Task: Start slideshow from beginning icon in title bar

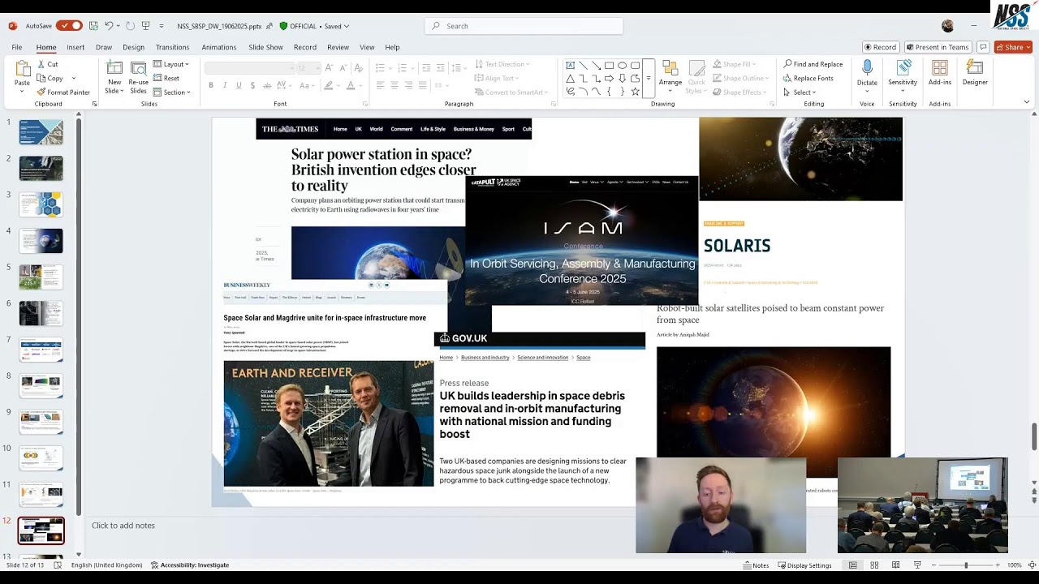Action: coord(145,26)
